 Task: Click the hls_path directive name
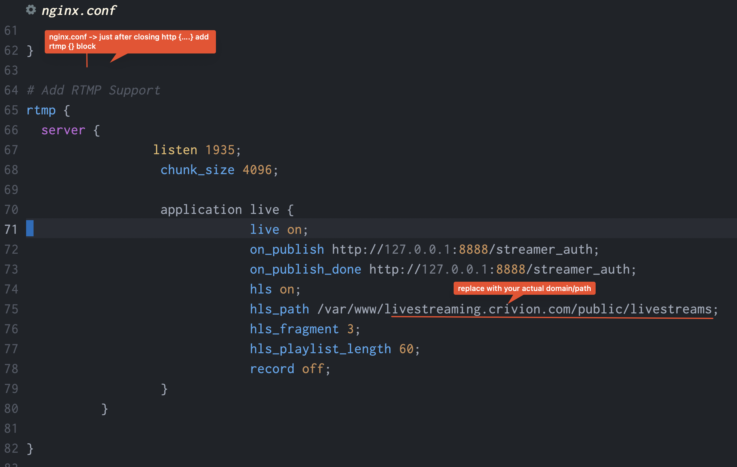(279, 309)
